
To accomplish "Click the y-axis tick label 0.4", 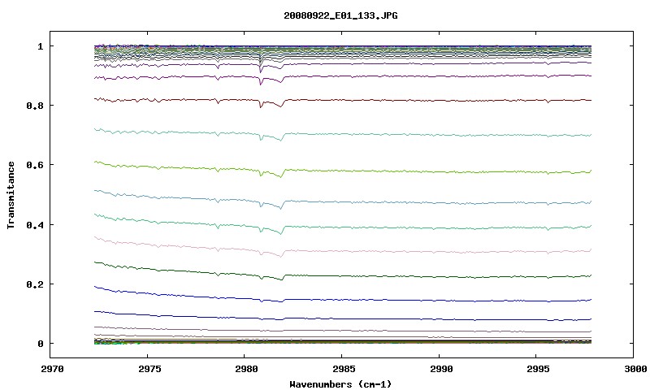I will pos(35,224).
